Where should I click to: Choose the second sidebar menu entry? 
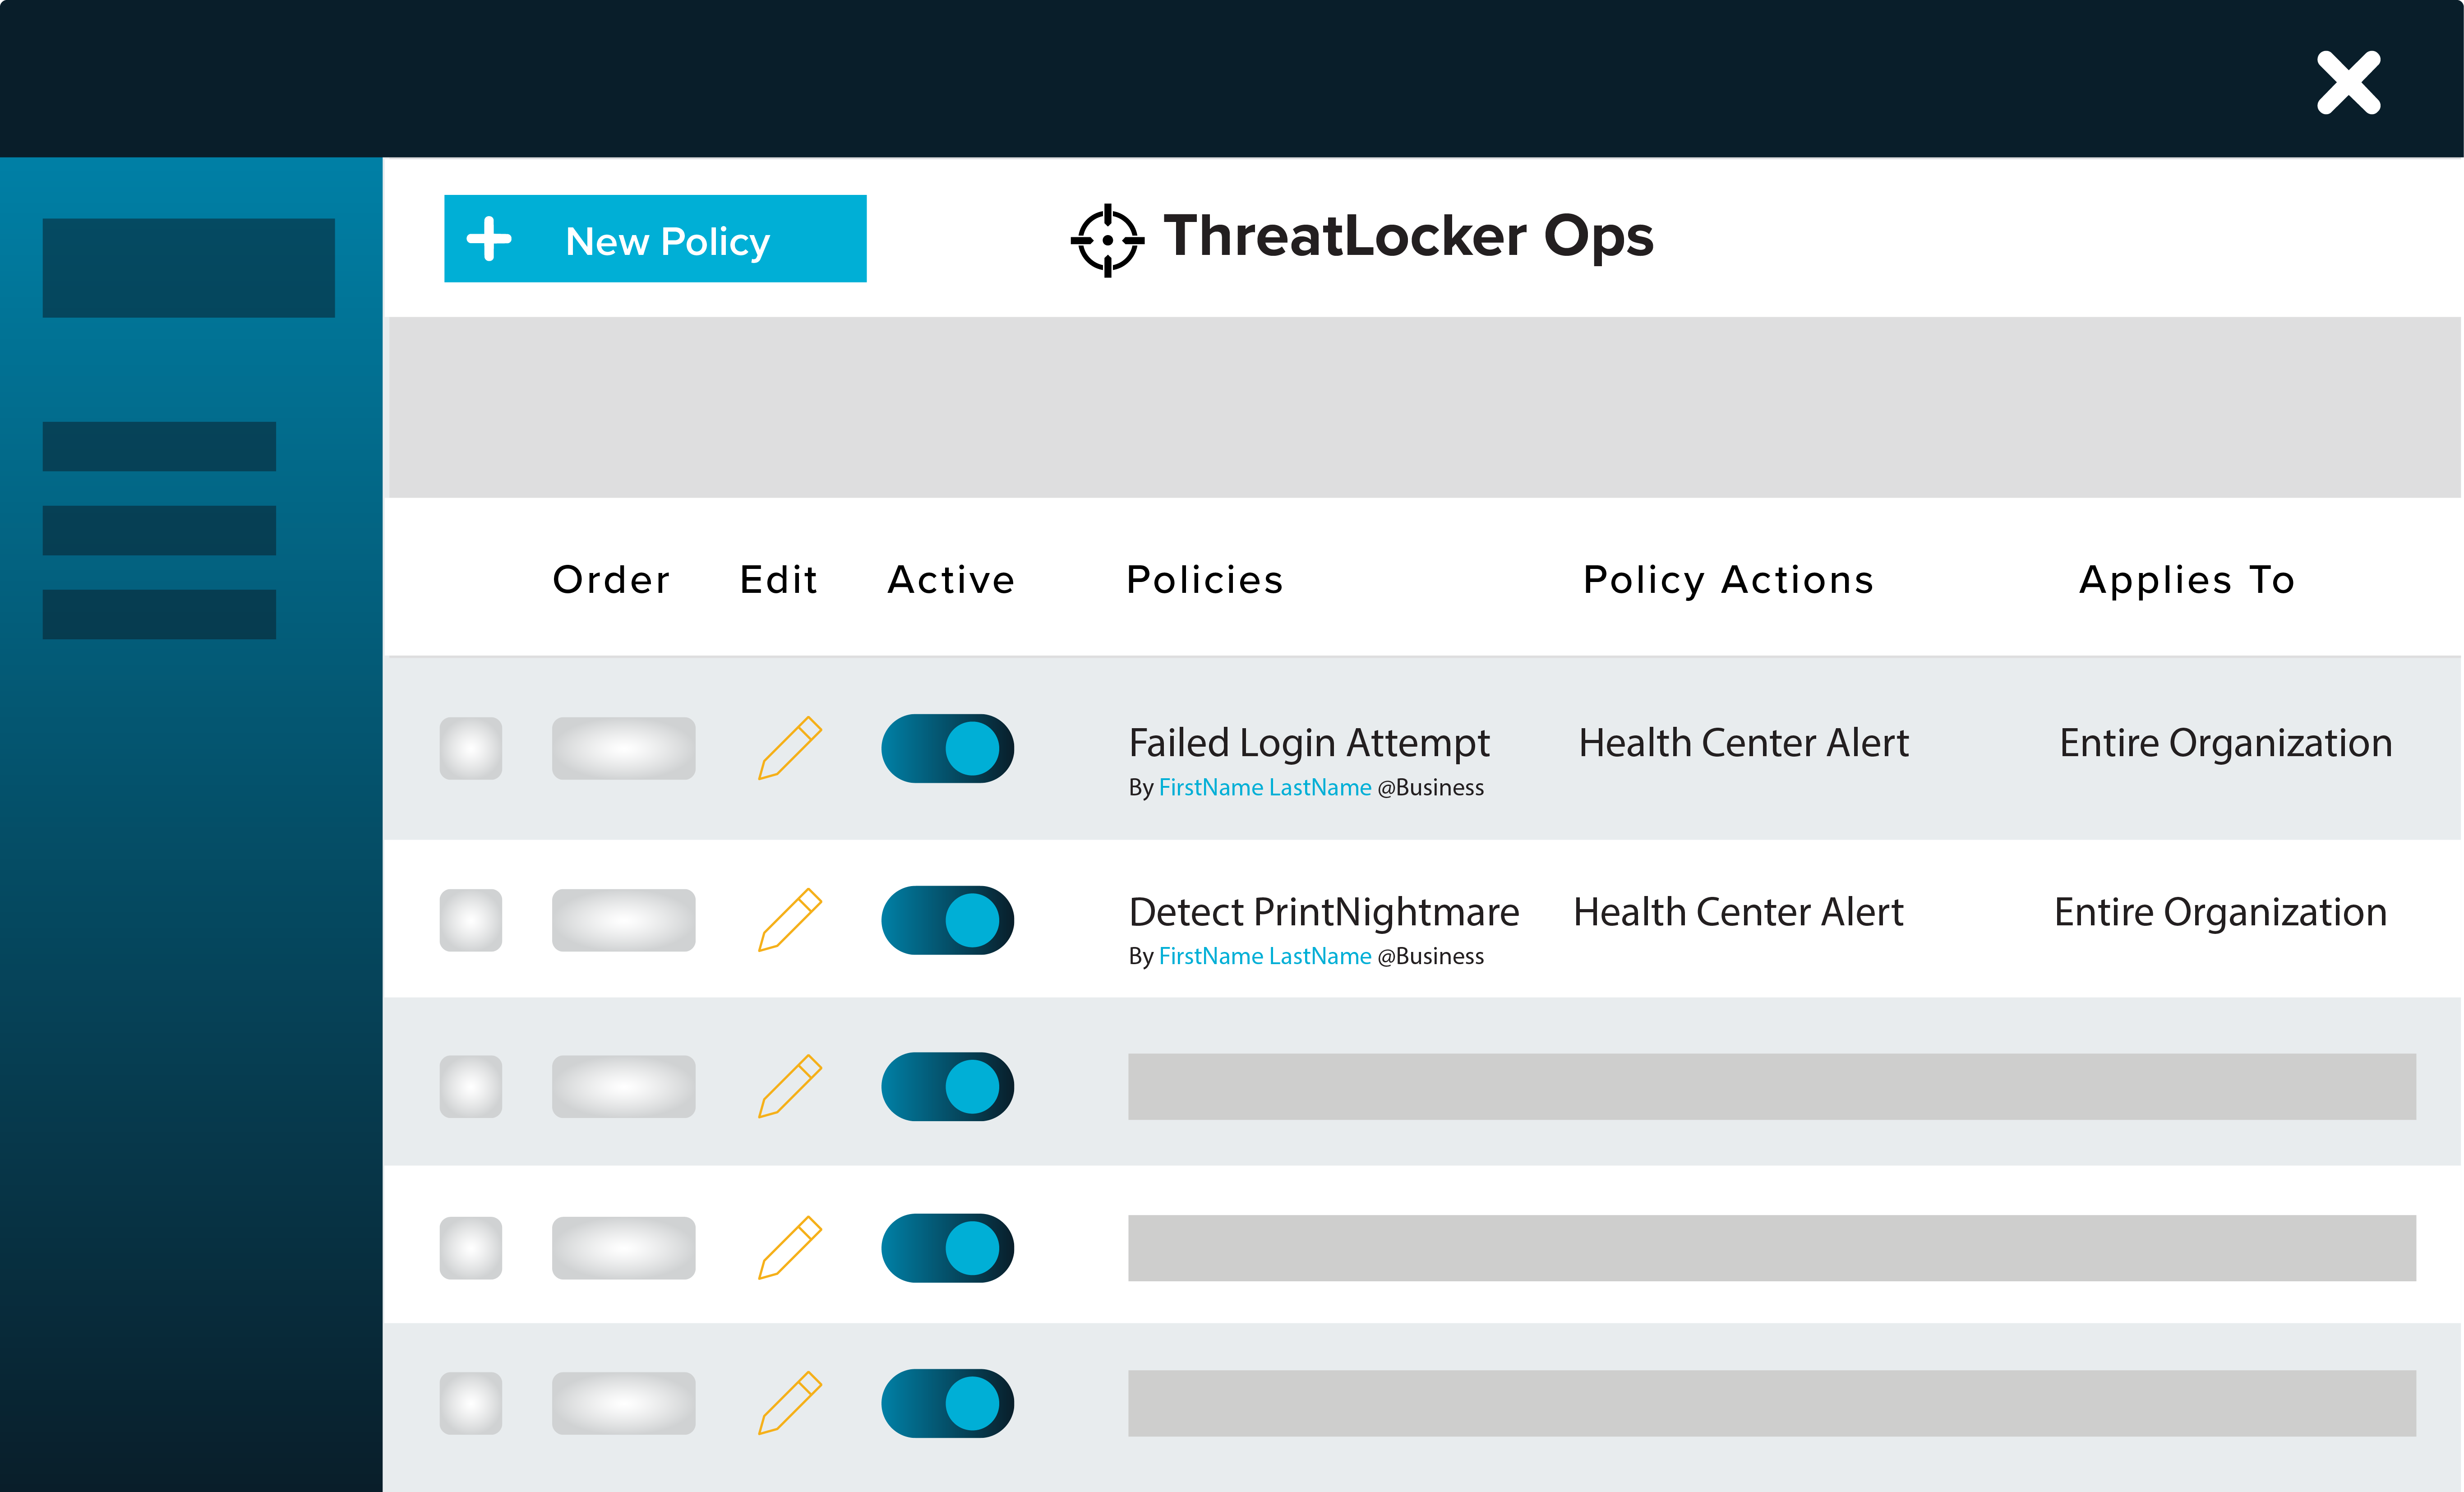[159, 447]
